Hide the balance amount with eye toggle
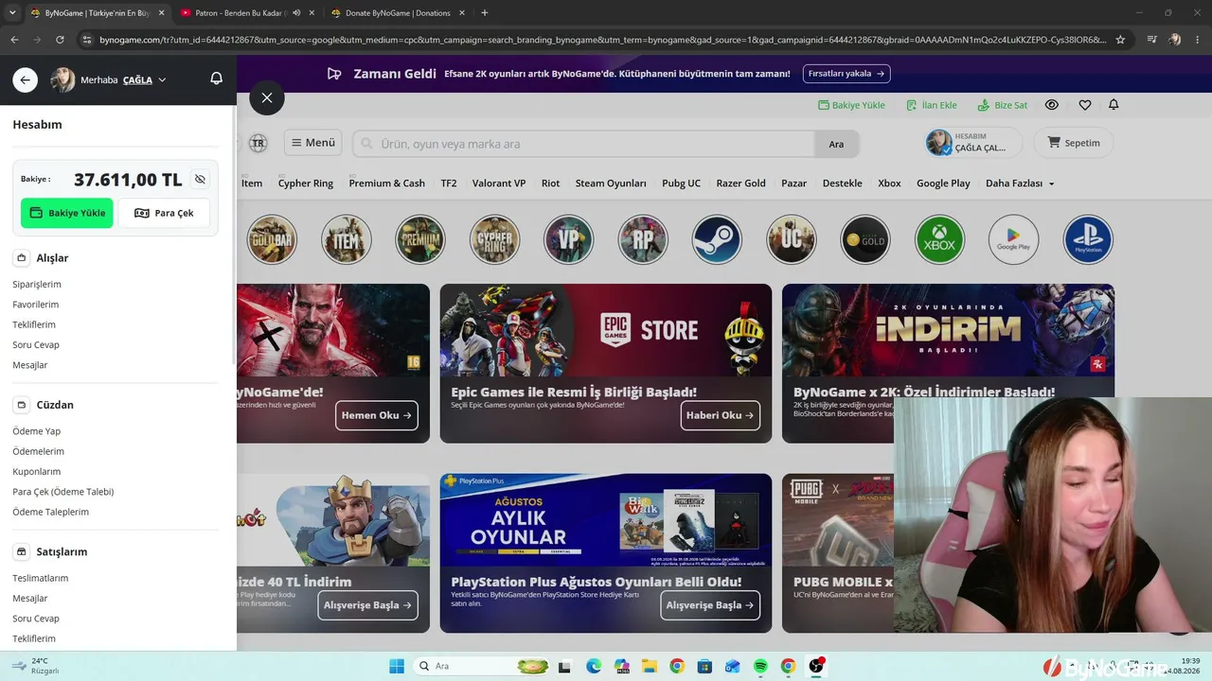 [x=200, y=179]
